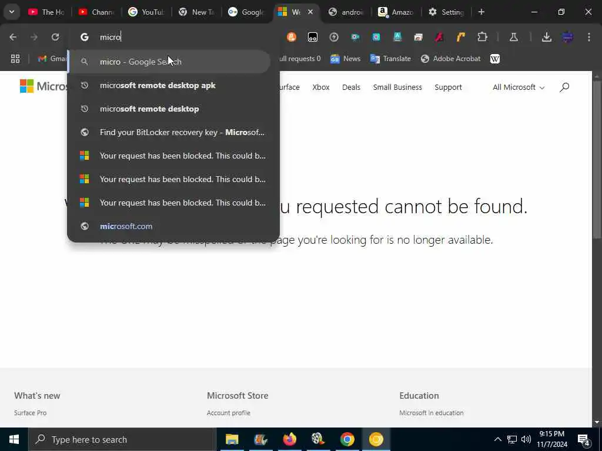Open the Translate bookmark

(390, 59)
